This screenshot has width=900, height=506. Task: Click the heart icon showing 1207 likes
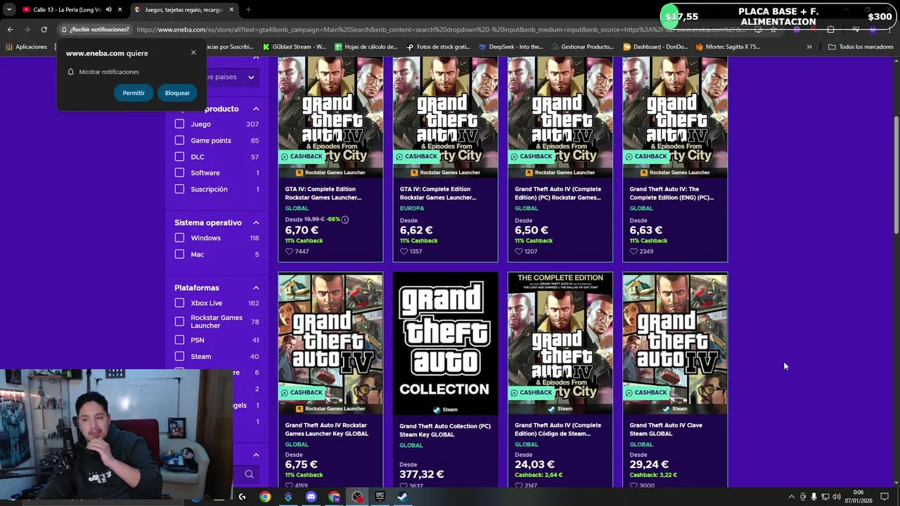(x=519, y=251)
